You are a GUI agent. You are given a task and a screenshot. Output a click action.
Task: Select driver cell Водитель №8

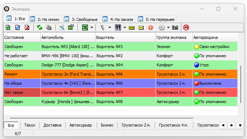point(125,102)
